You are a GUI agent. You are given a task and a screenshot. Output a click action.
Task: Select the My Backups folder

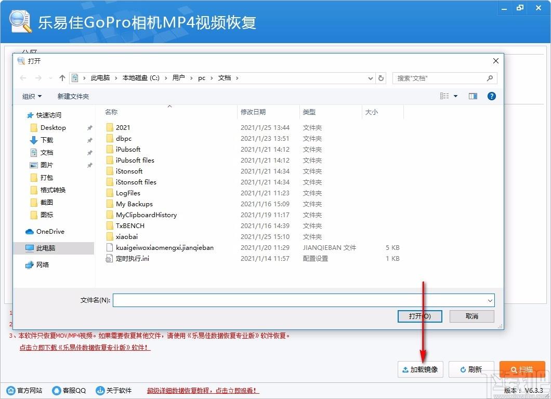129,204
